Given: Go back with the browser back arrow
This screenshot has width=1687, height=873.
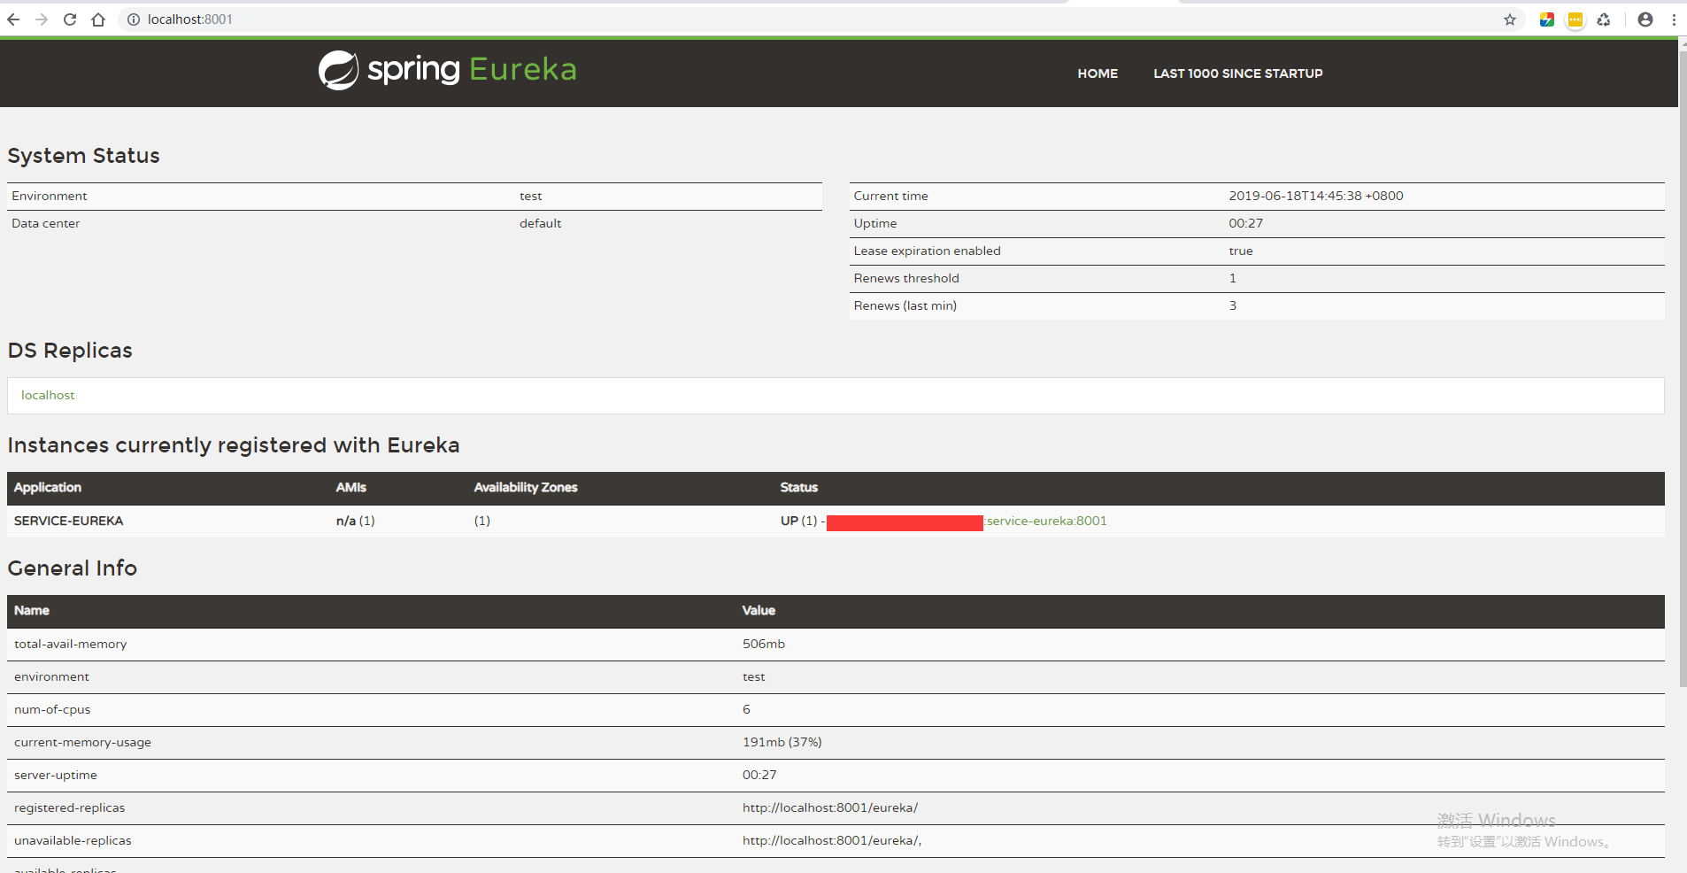Looking at the screenshot, I should pos(13,19).
